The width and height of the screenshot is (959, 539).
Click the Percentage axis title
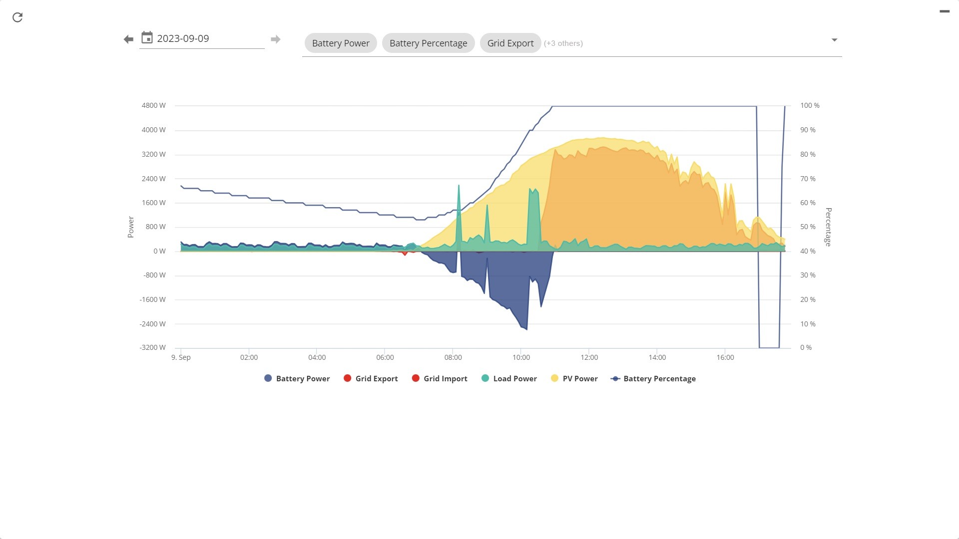pyautogui.click(x=828, y=227)
